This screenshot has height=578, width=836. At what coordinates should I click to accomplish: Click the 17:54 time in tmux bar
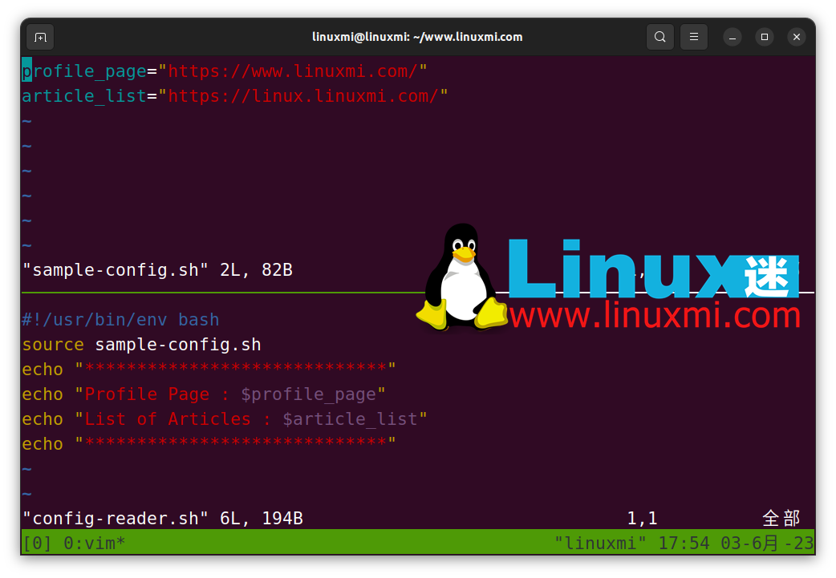coord(684,544)
